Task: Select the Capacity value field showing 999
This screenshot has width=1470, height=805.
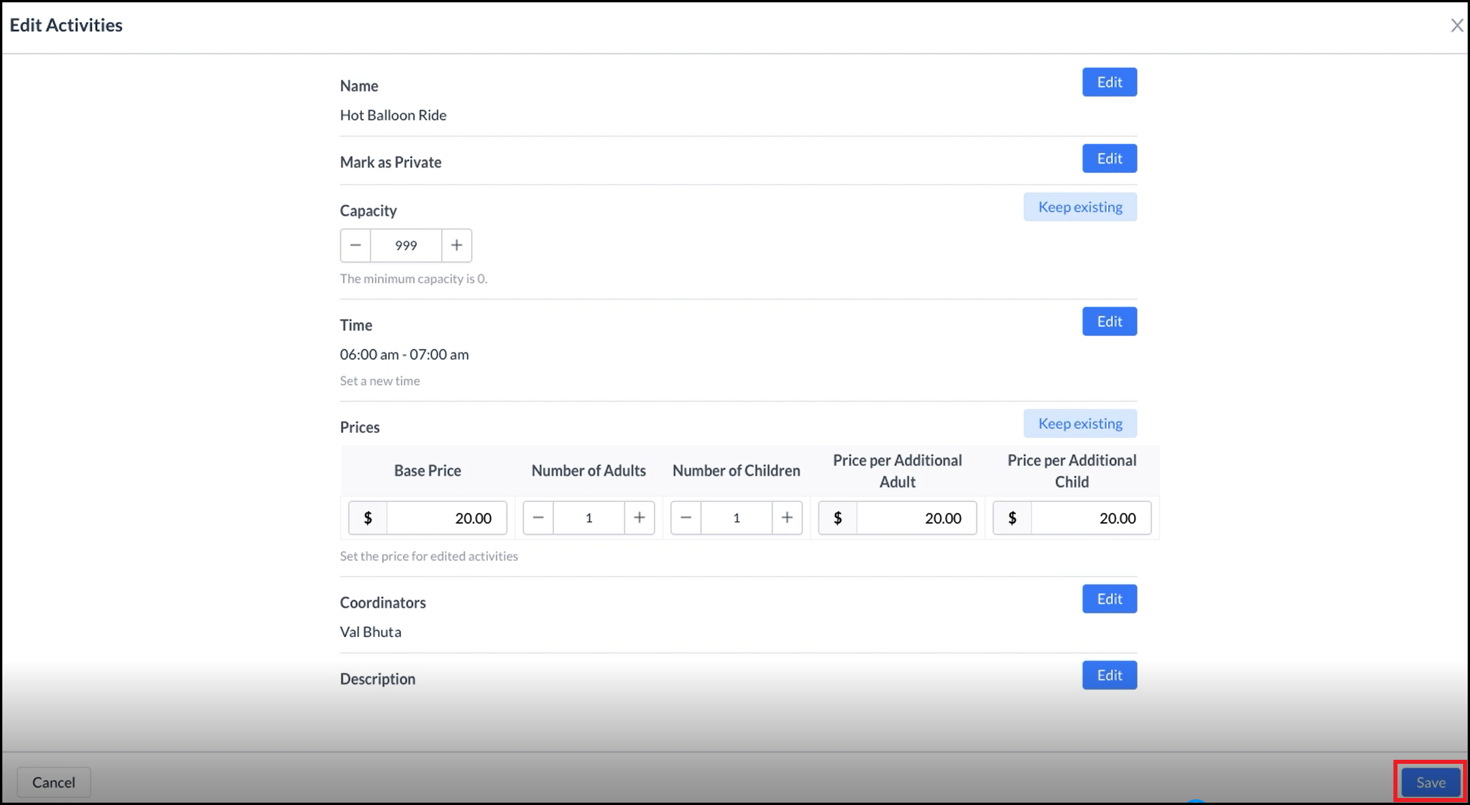Action: (405, 245)
